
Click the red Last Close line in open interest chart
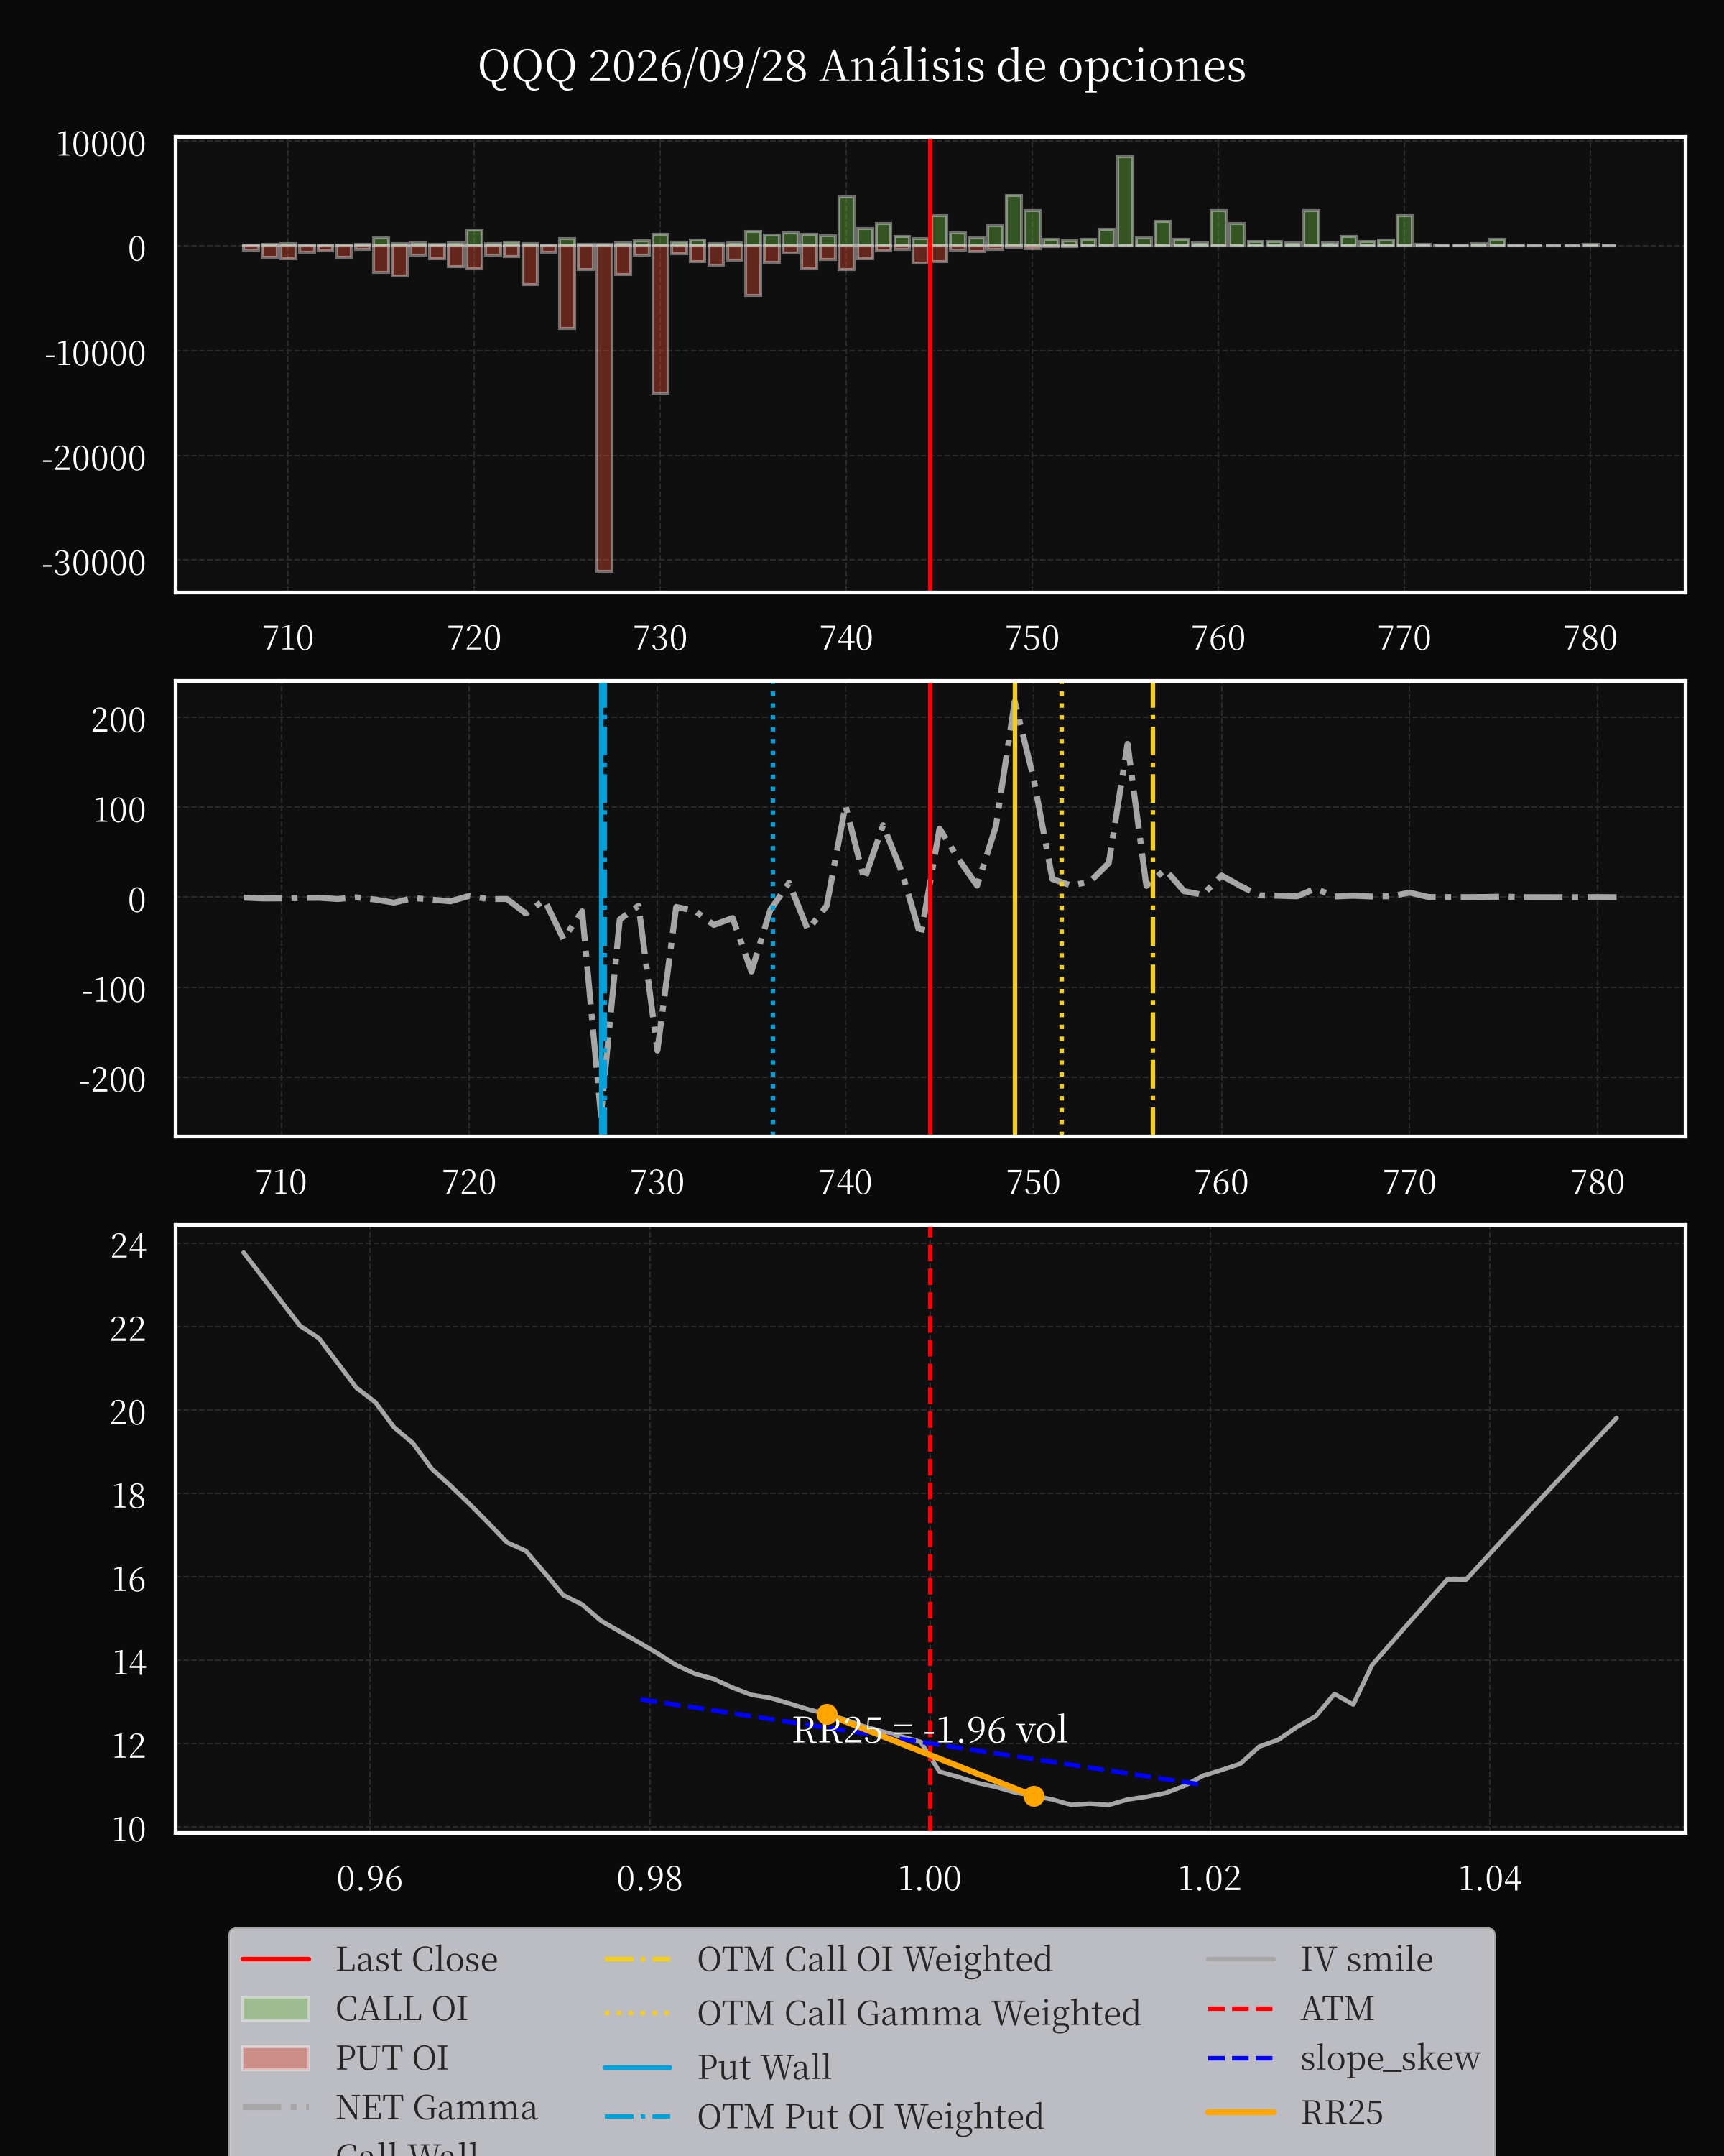pos(930,365)
